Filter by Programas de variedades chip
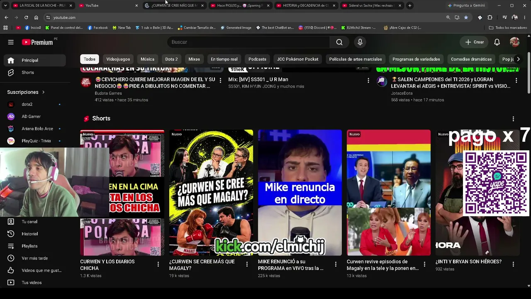The width and height of the screenshot is (531, 299). click(x=416, y=59)
